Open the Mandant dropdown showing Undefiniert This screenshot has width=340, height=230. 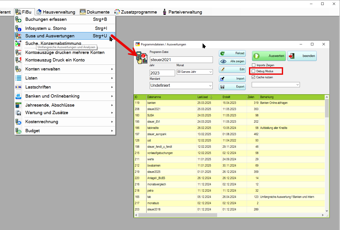pos(210,86)
